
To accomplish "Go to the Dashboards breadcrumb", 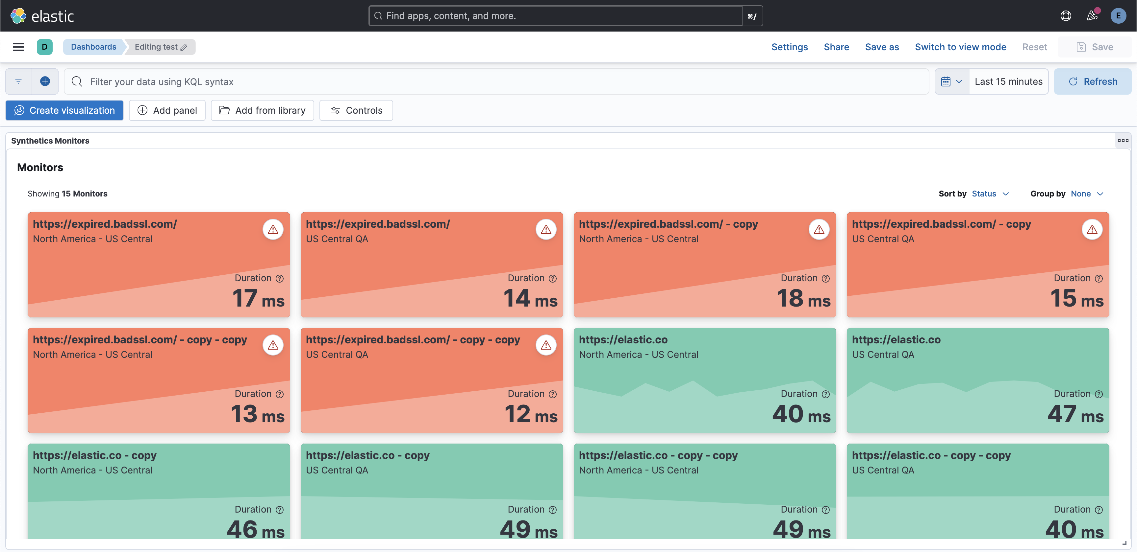I will click(93, 47).
